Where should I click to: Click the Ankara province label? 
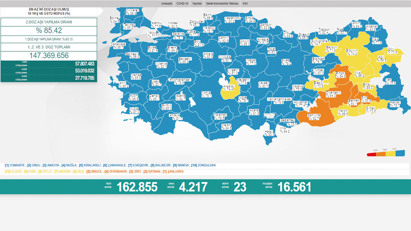[x=208, y=55]
